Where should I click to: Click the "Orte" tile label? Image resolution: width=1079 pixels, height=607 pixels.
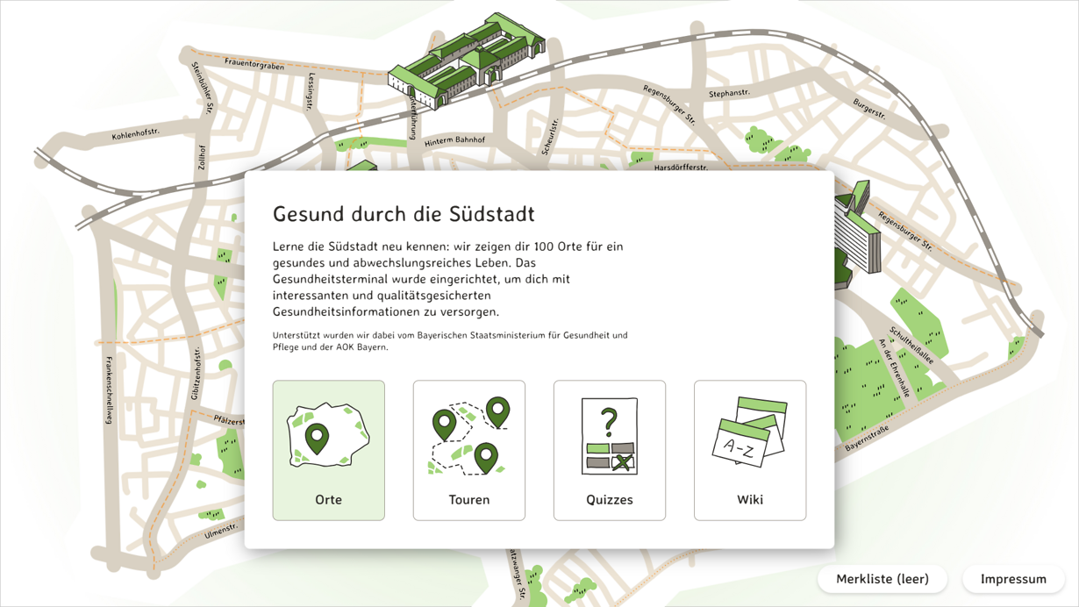point(328,500)
